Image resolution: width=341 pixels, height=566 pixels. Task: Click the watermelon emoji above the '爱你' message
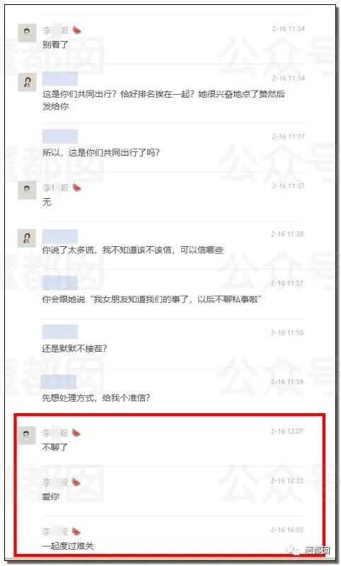[76, 482]
